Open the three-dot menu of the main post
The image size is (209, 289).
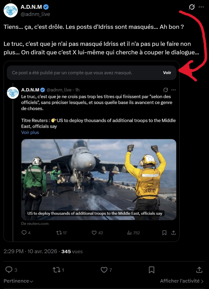(x=201, y=7)
